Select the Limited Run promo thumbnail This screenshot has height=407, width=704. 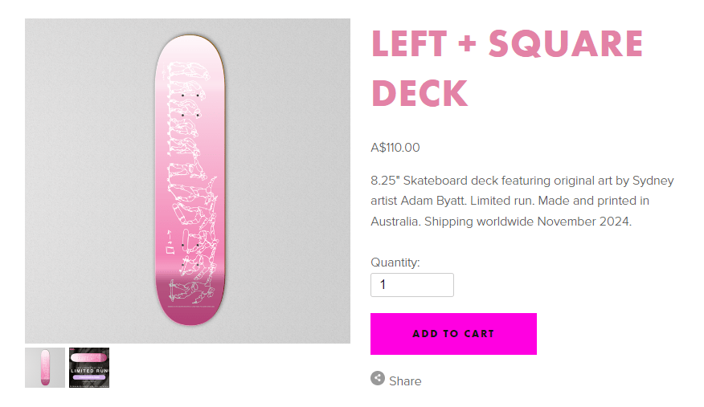pos(89,368)
